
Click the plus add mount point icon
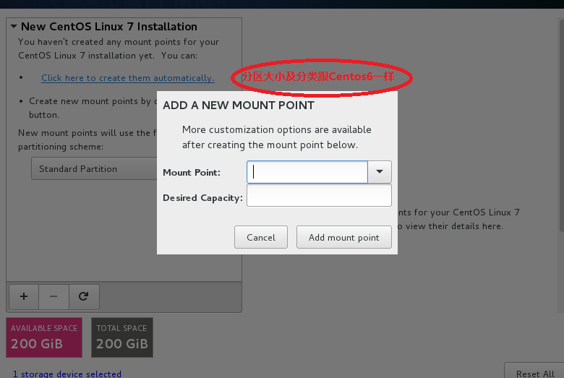(x=24, y=297)
